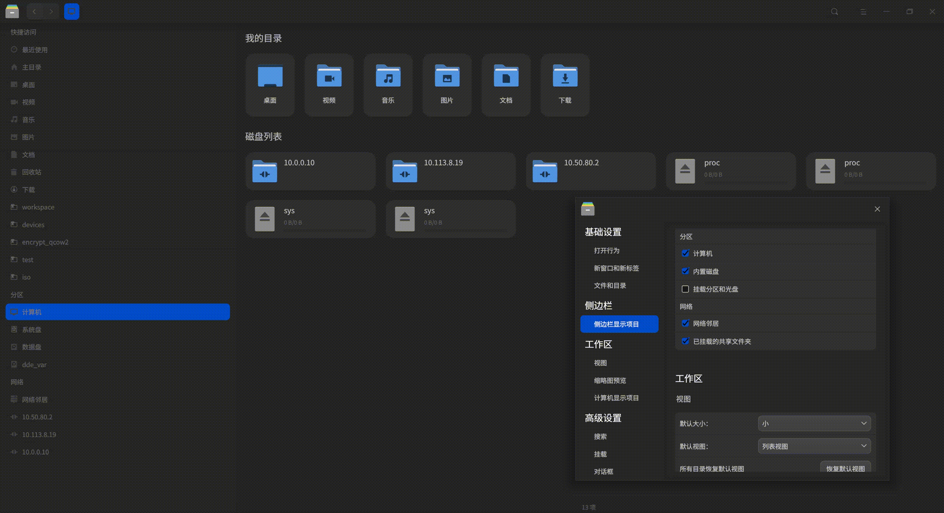944x513 pixels.
Task: Uncheck the 已挂载的共享文件夹 checkbox
Action: coord(685,341)
